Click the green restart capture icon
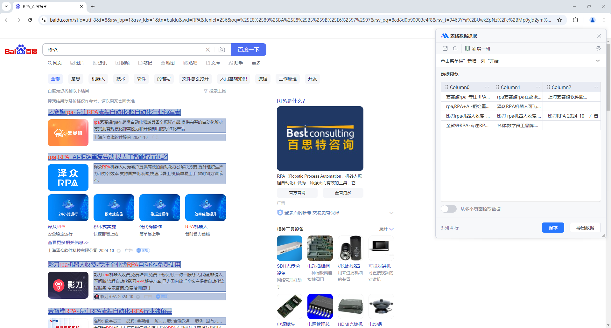The image size is (611, 328). [x=455, y=48]
